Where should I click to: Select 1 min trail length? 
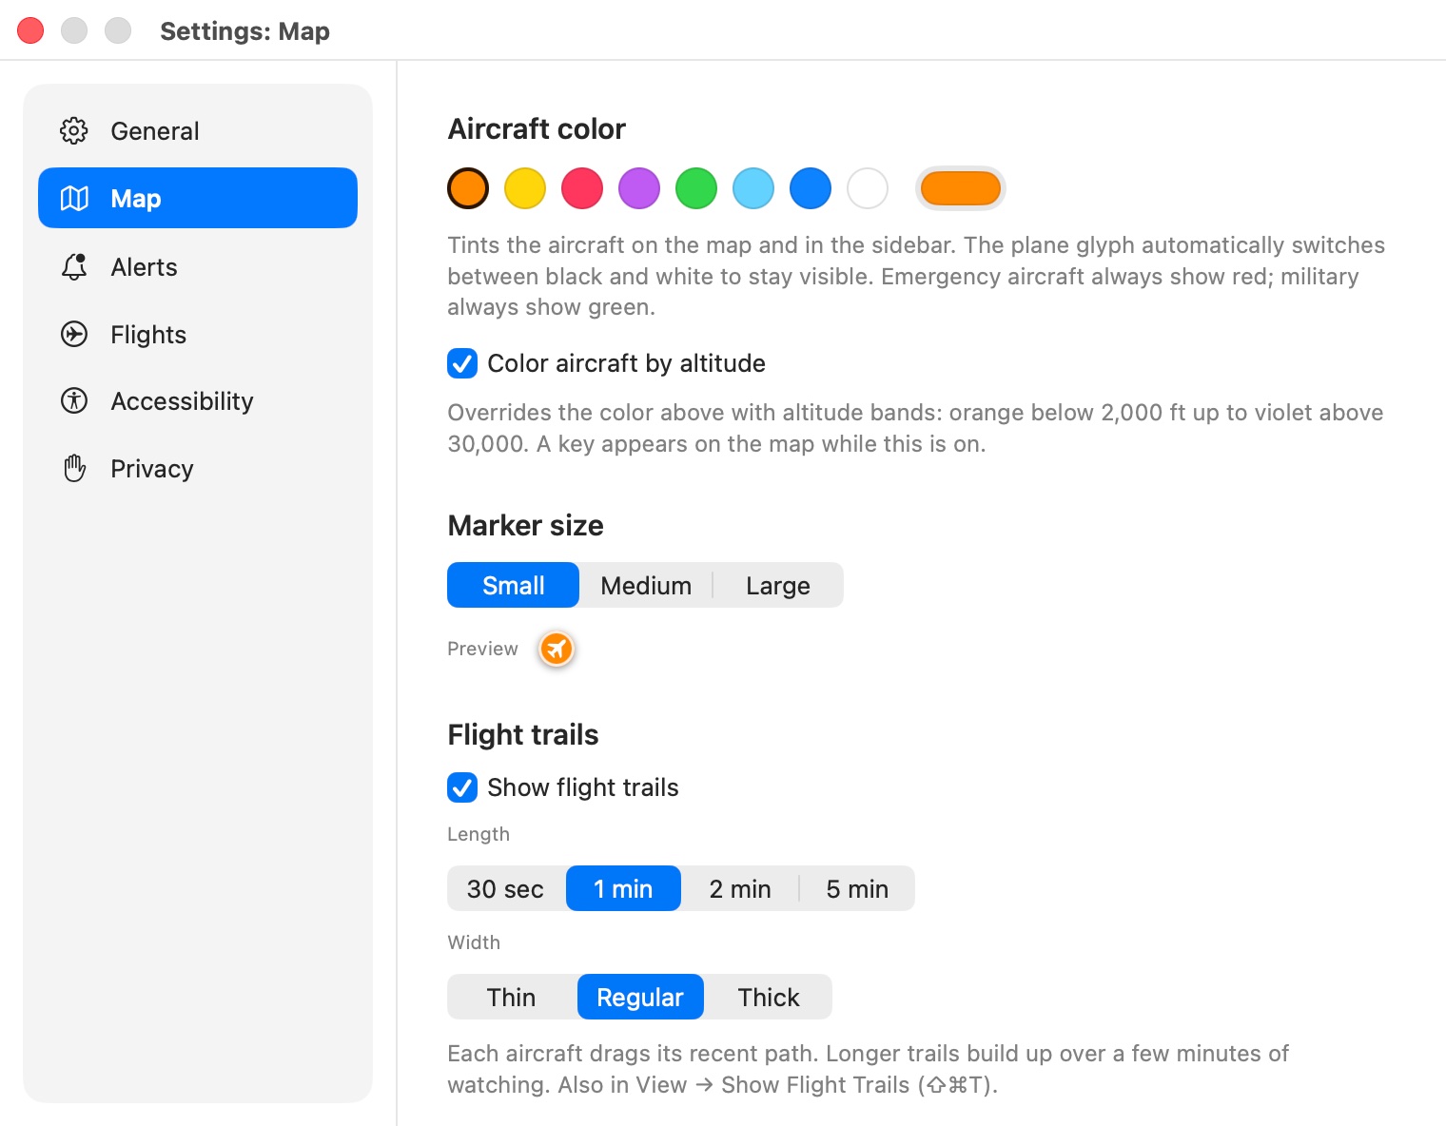[623, 888]
